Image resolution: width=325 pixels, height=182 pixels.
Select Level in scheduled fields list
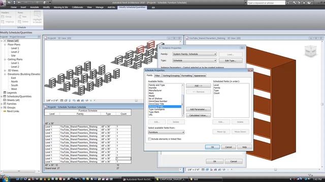point(216,85)
